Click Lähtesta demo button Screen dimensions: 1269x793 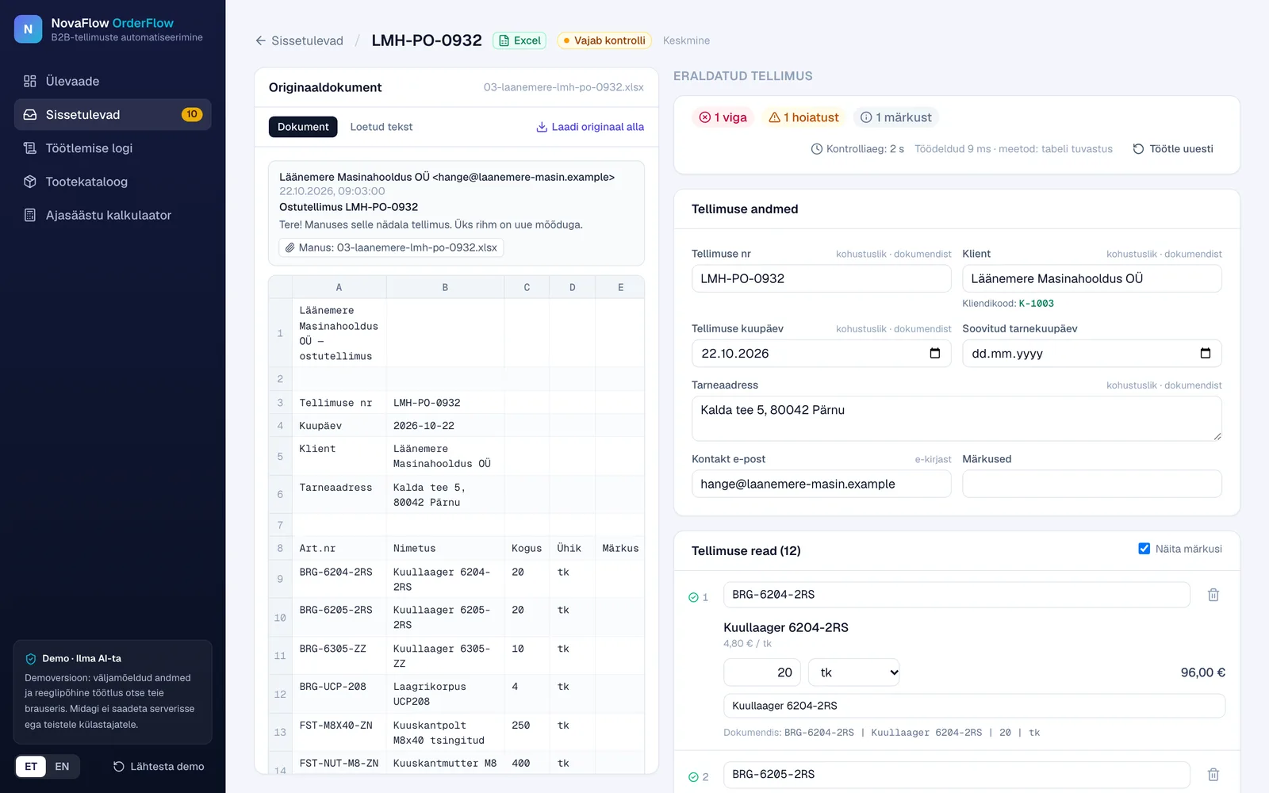159,767
